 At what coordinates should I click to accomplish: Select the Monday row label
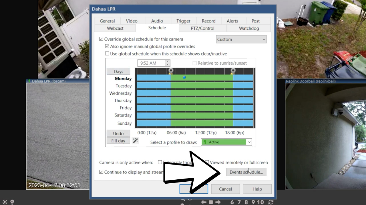tap(123, 79)
